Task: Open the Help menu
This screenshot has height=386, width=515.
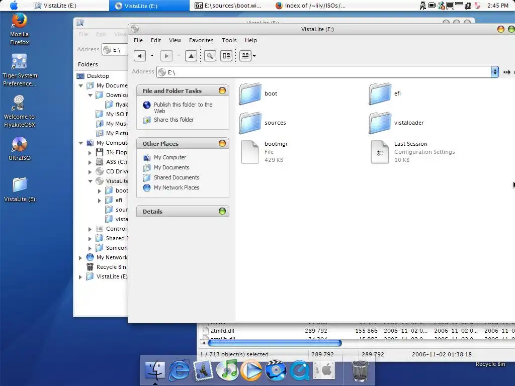Action: 251,40
